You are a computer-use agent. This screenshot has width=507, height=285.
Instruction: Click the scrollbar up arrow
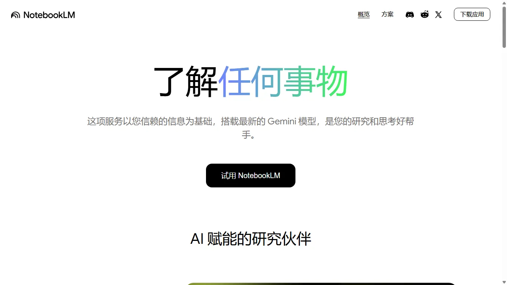[504, 3]
